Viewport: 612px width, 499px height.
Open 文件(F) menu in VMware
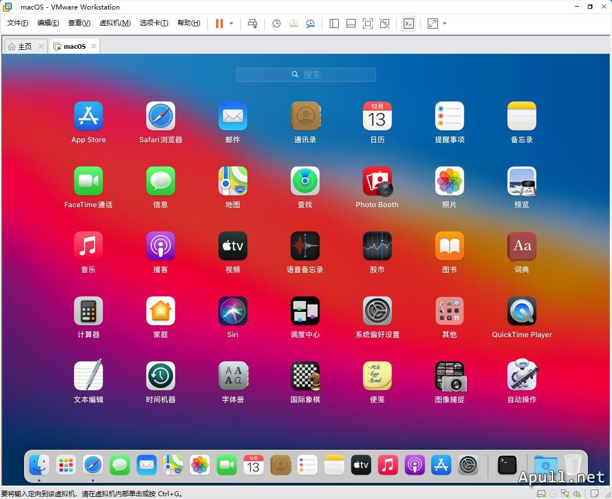point(17,23)
